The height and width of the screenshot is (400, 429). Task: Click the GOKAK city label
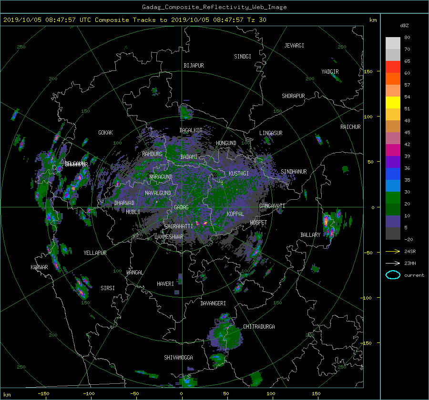click(106, 132)
